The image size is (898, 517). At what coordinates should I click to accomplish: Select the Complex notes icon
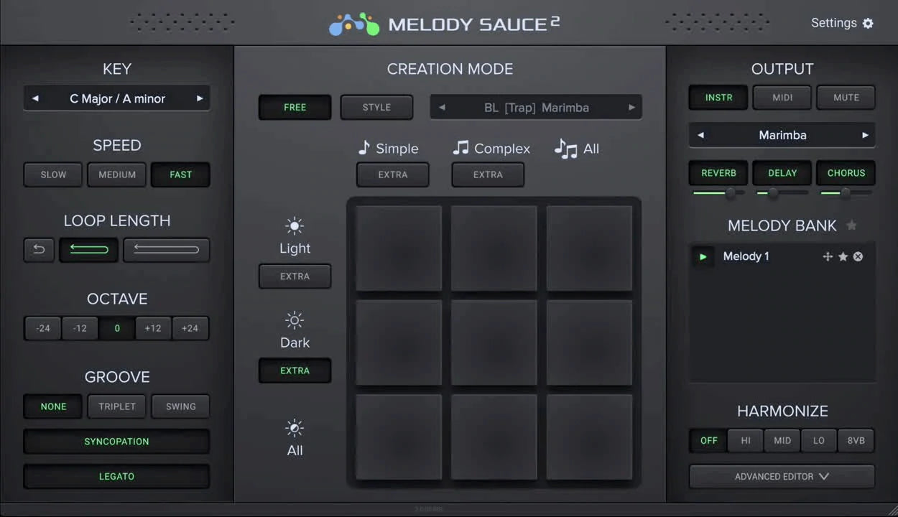(460, 148)
